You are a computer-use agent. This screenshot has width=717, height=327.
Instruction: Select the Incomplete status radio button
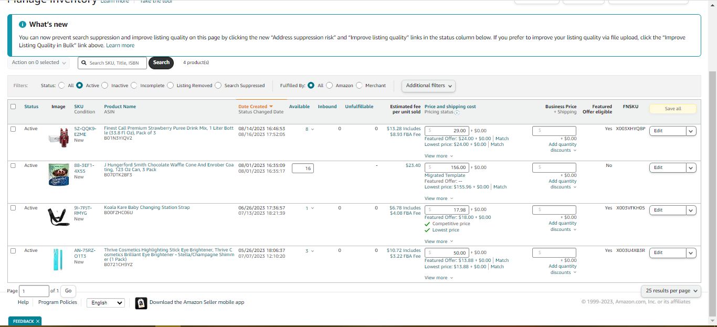pyautogui.click(x=134, y=86)
